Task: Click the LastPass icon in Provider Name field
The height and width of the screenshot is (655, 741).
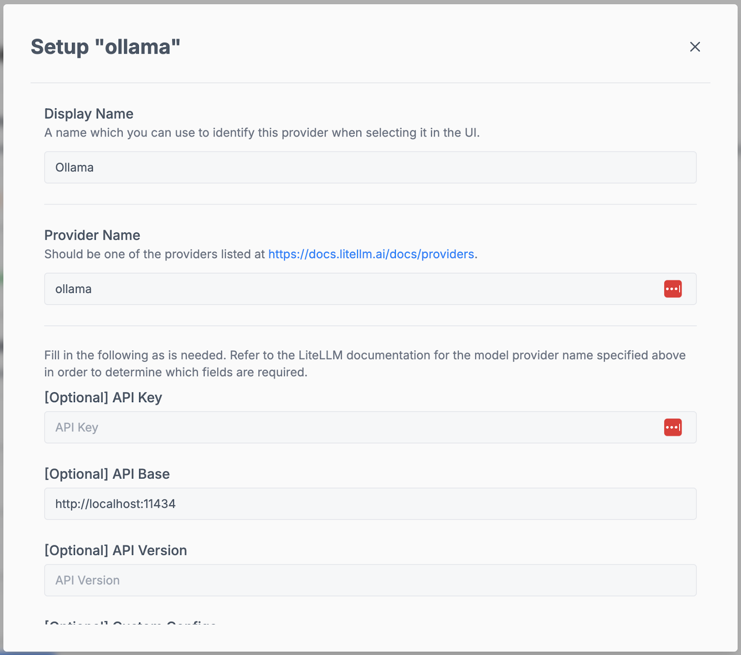Action: [x=674, y=289]
